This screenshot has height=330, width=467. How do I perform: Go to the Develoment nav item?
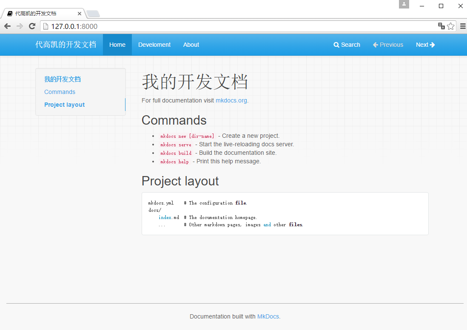pos(154,45)
